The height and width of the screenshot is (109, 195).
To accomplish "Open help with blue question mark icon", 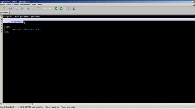I will (74, 8).
